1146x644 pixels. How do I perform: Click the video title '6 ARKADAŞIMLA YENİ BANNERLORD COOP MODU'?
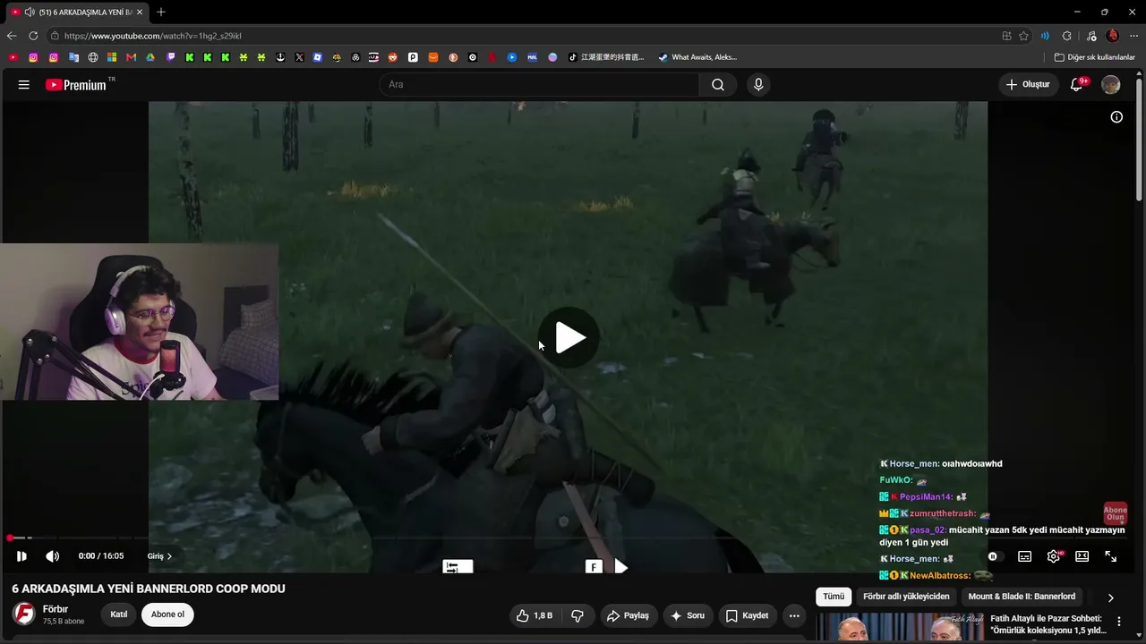(x=149, y=589)
